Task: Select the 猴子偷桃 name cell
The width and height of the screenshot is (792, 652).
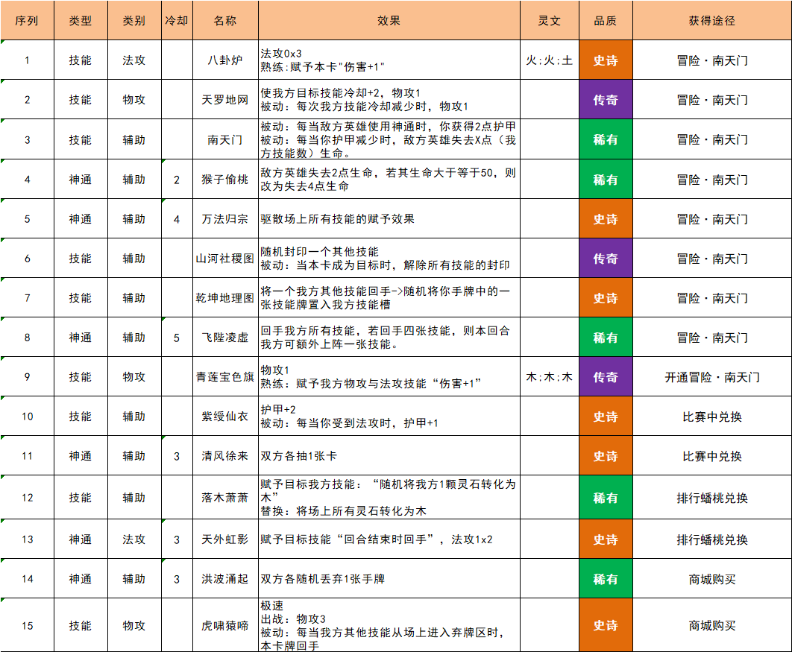Action: tap(225, 179)
